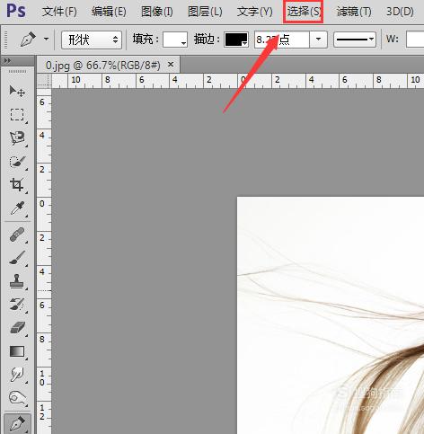Select the Clone Stamp tool

tap(17, 281)
